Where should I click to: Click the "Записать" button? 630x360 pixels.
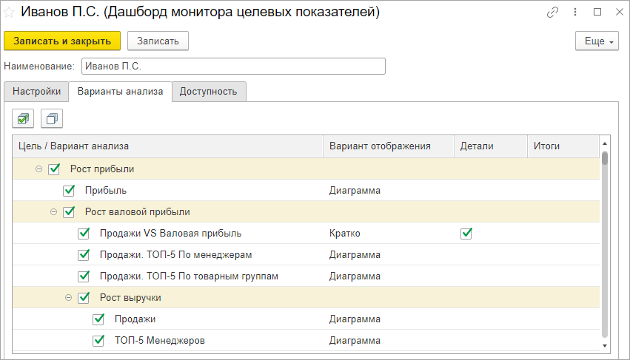(x=158, y=41)
